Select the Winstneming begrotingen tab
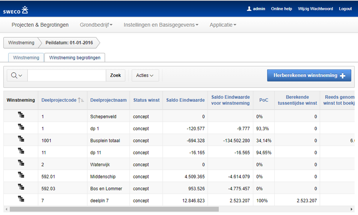 75,57
